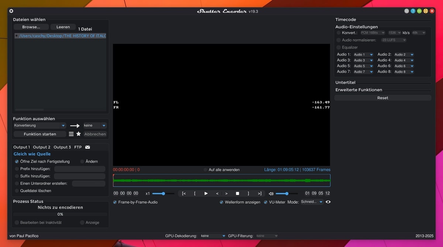
Task: Click the eye preview icon next to Mode
Action: [328, 202]
